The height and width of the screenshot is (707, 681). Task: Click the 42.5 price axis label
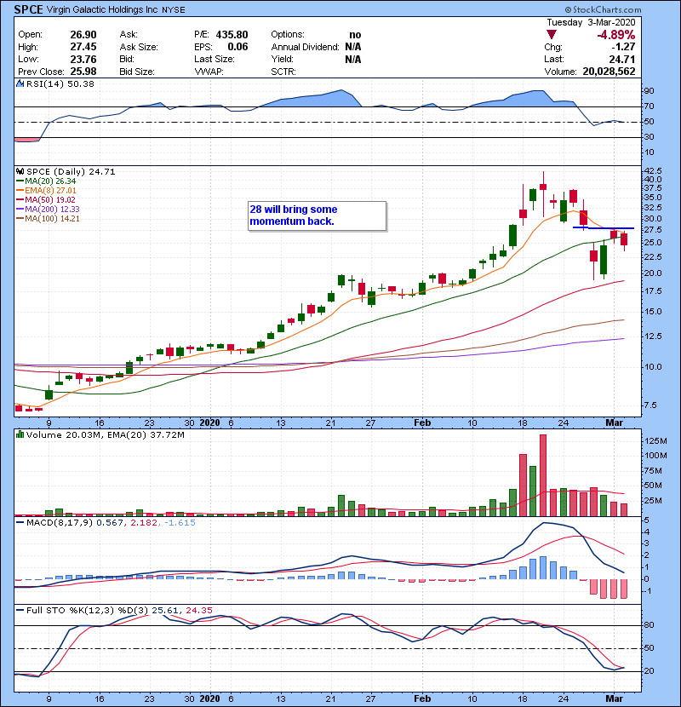(x=653, y=171)
